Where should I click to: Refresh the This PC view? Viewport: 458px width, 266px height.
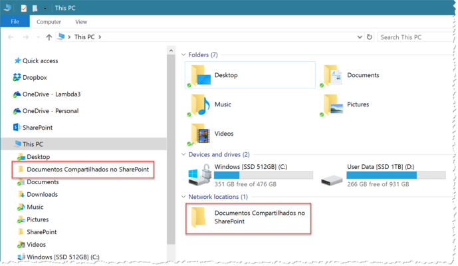coord(370,37)
